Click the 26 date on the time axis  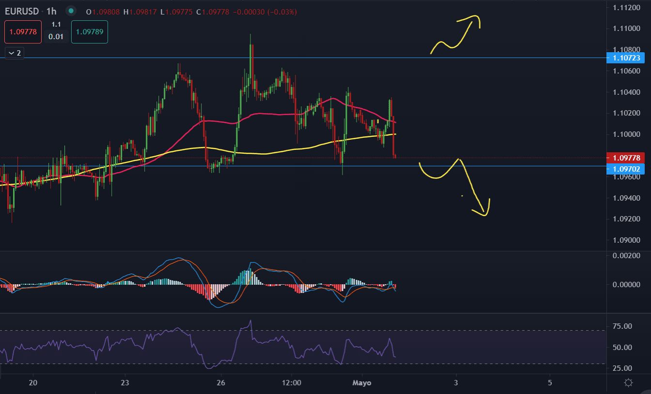tap(221, 382)
